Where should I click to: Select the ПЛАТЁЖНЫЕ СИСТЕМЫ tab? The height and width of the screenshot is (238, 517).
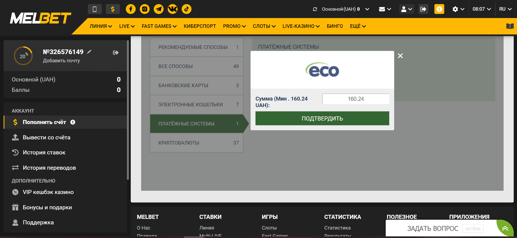pos(197,124)
